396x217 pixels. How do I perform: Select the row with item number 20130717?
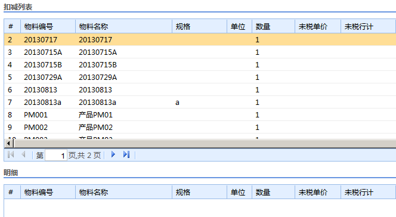200,39
